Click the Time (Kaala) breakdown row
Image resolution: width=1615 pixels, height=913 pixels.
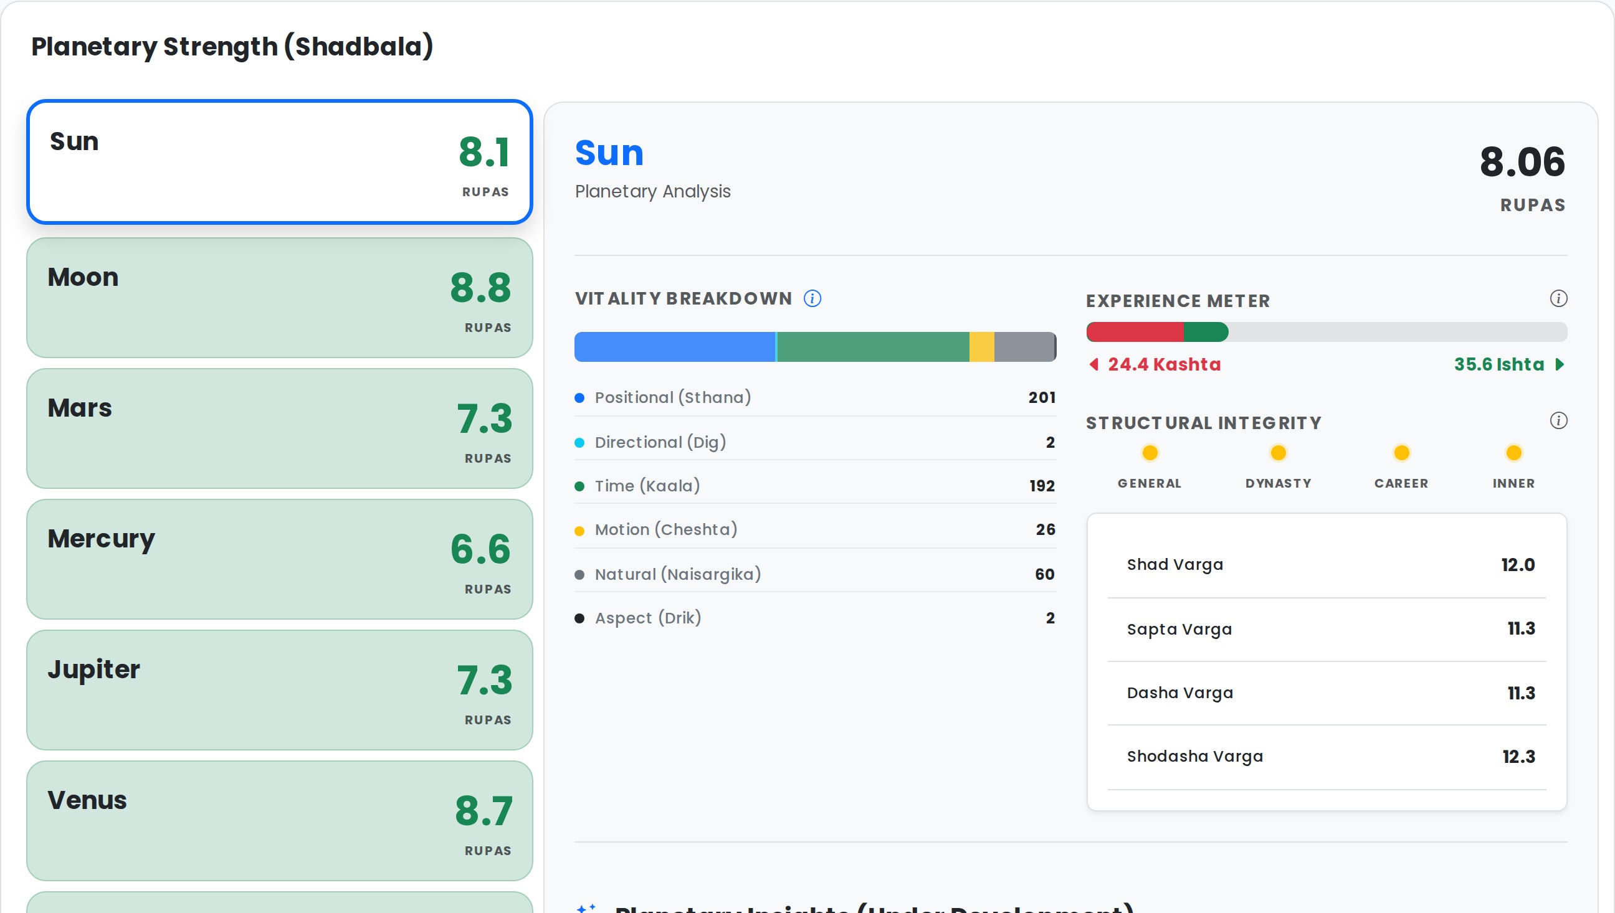pyautogui.click(x=814, y=486)
